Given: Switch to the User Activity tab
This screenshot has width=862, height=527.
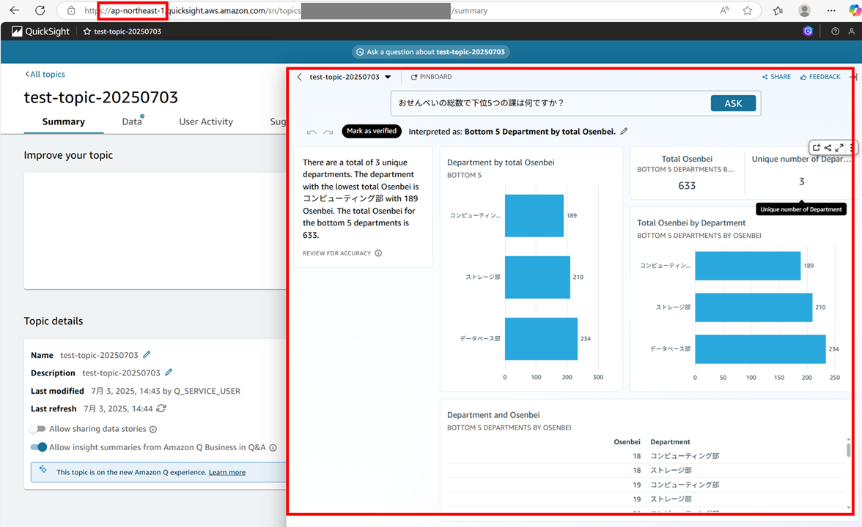Looking at the screenshot, I should click(x=206, y=122).
